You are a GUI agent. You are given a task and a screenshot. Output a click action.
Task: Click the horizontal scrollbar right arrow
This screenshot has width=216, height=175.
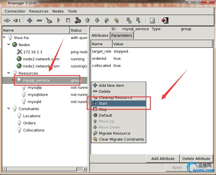pos(85,169)
